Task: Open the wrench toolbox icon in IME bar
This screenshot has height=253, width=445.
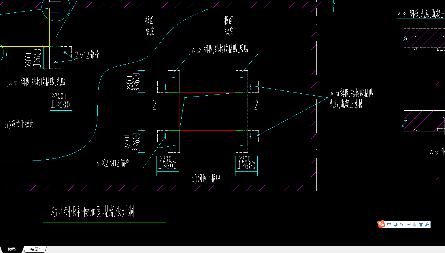Action: coord(427,224)
